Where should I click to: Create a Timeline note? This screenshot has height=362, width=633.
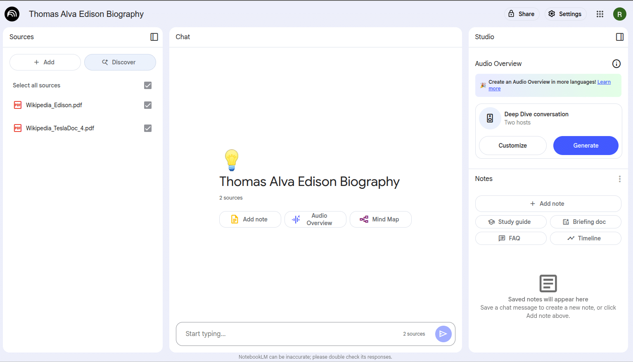coord(585,238)
